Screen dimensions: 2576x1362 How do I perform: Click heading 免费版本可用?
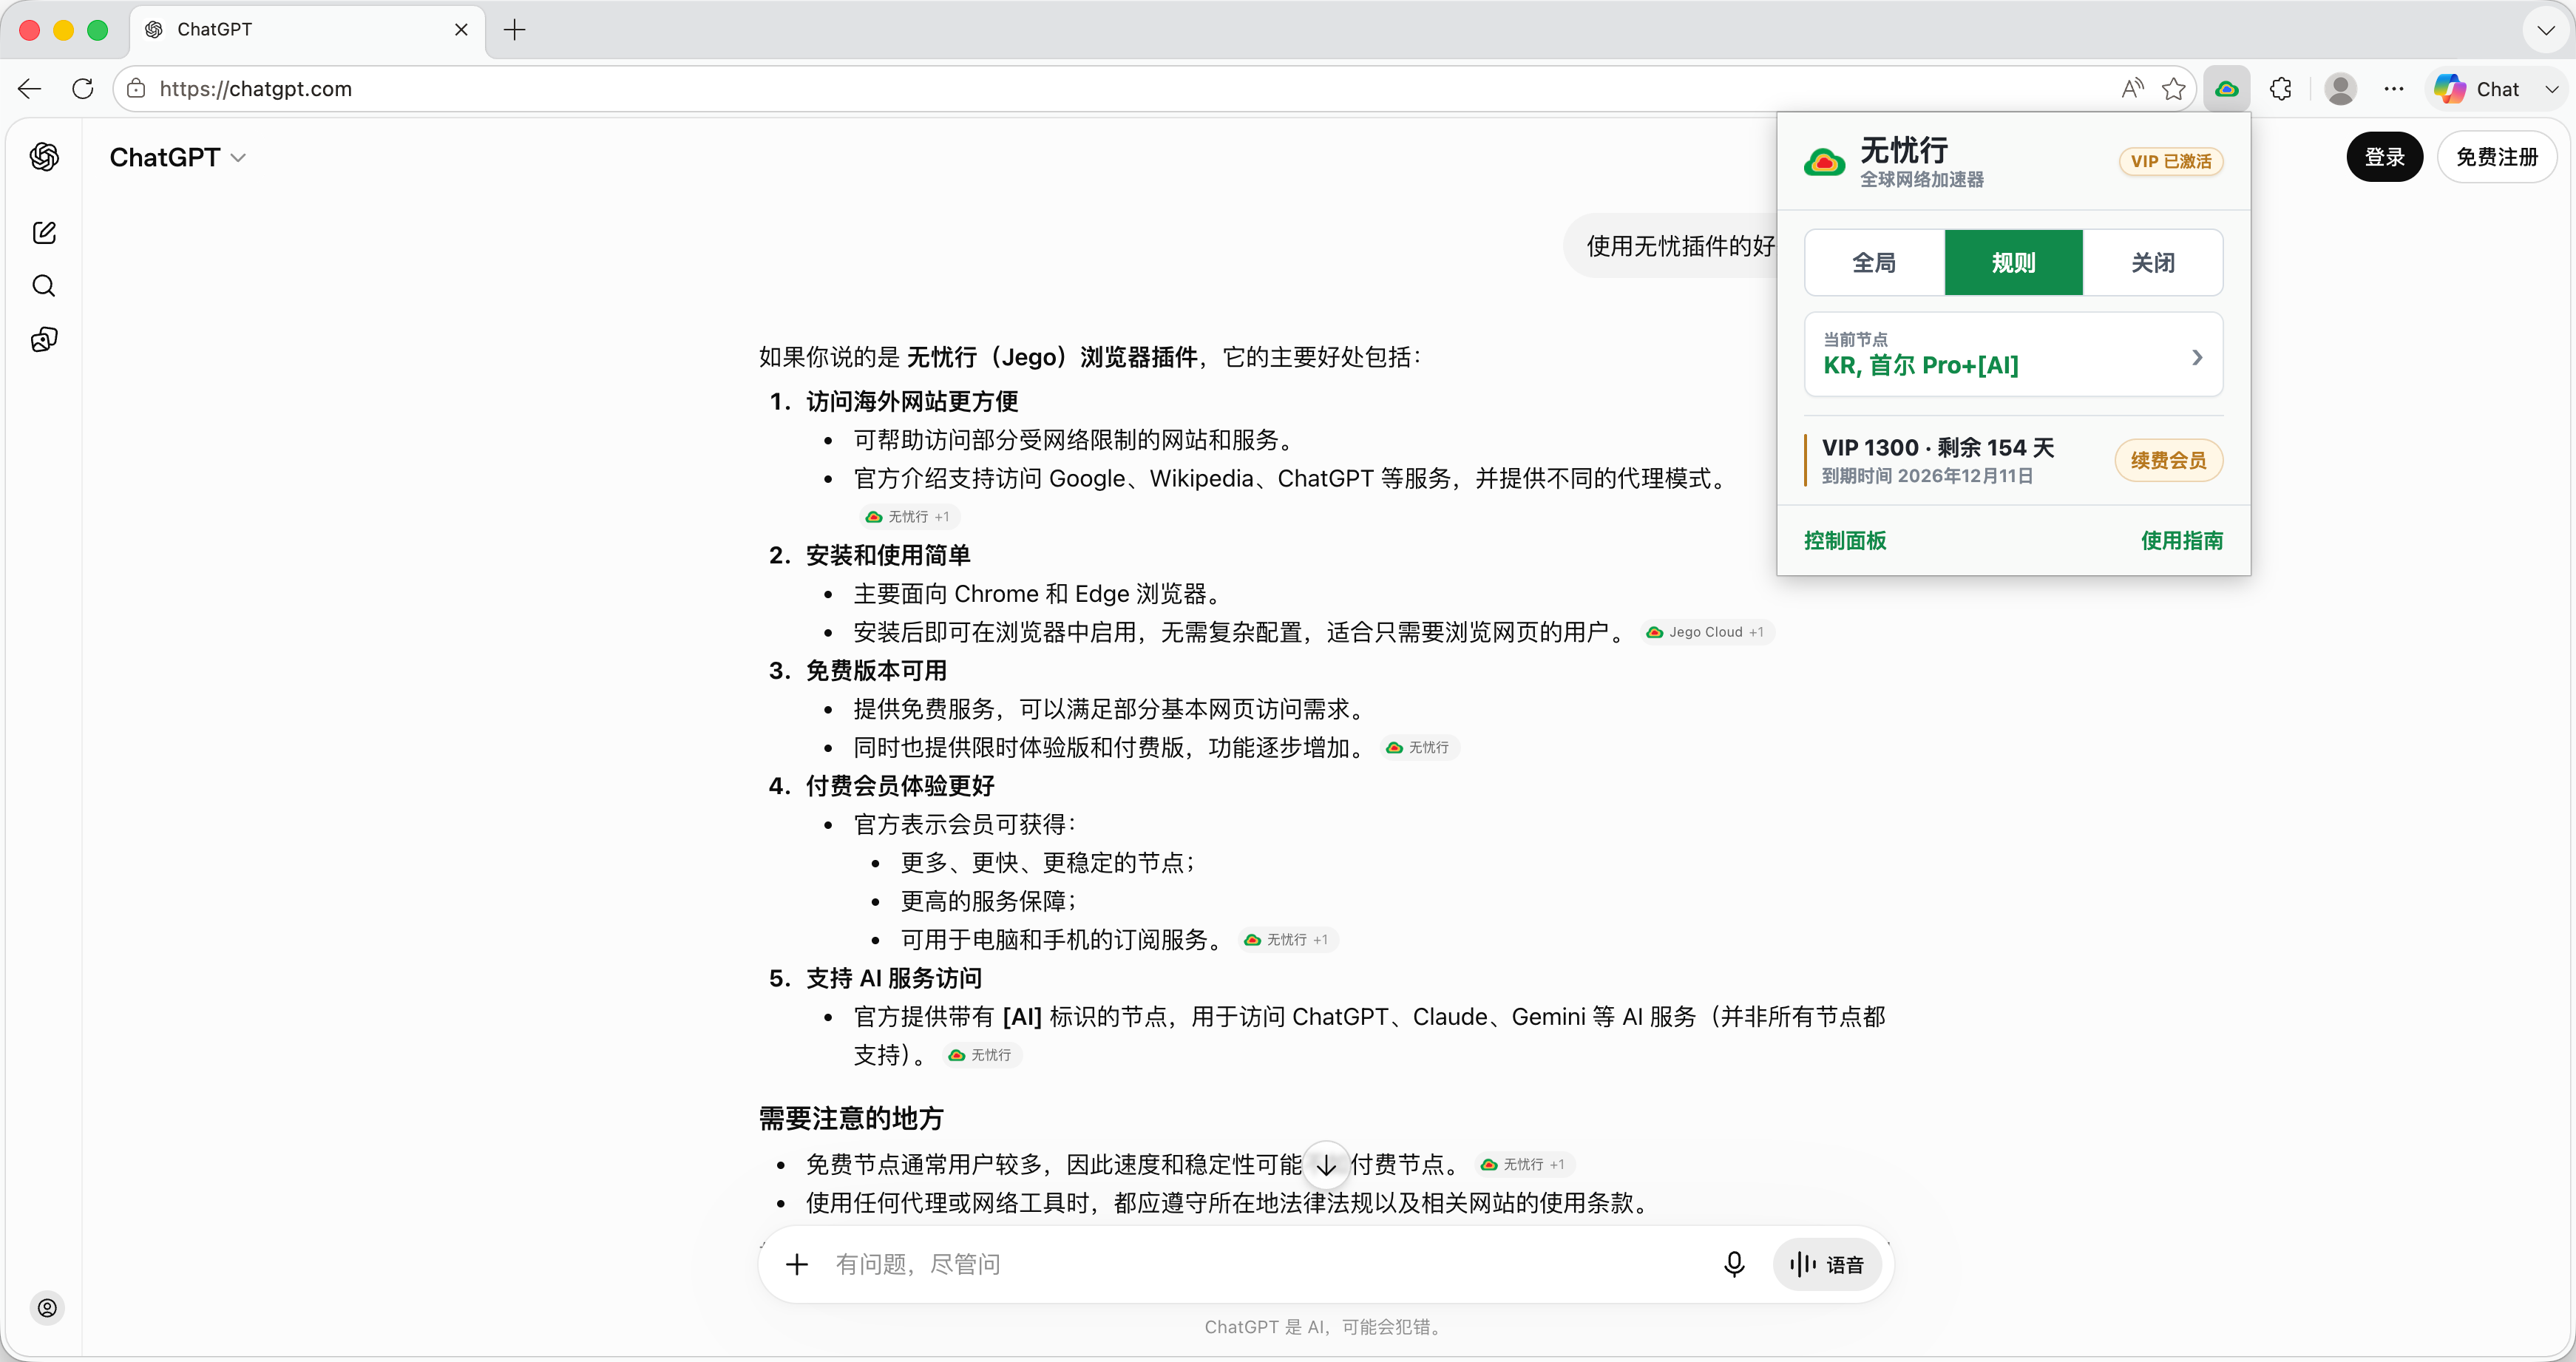pyautogui.click(x=876, y=670)
